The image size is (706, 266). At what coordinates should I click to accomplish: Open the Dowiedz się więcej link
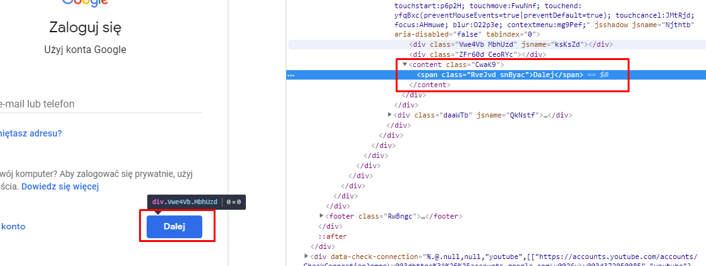click(60, 186)
